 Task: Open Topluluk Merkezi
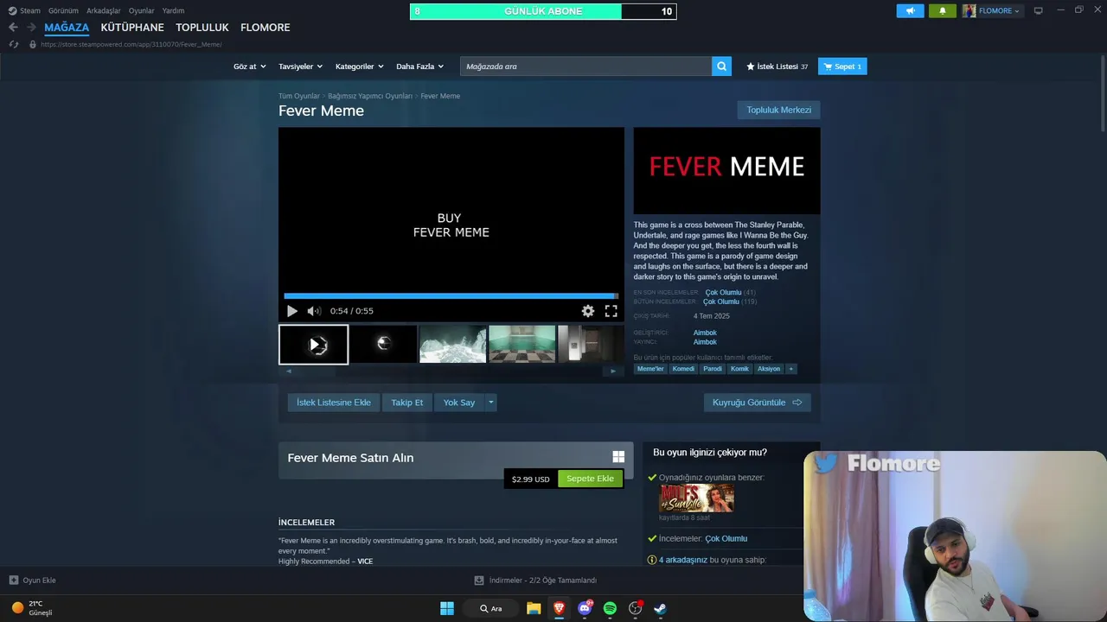tap(779, 110)
